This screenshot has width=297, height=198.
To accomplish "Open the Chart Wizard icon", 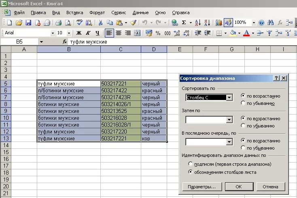I will [x=219, y=23].
